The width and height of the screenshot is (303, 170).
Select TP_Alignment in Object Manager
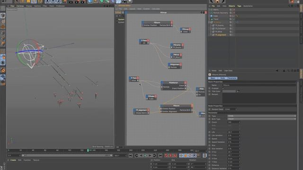point(221,35)
